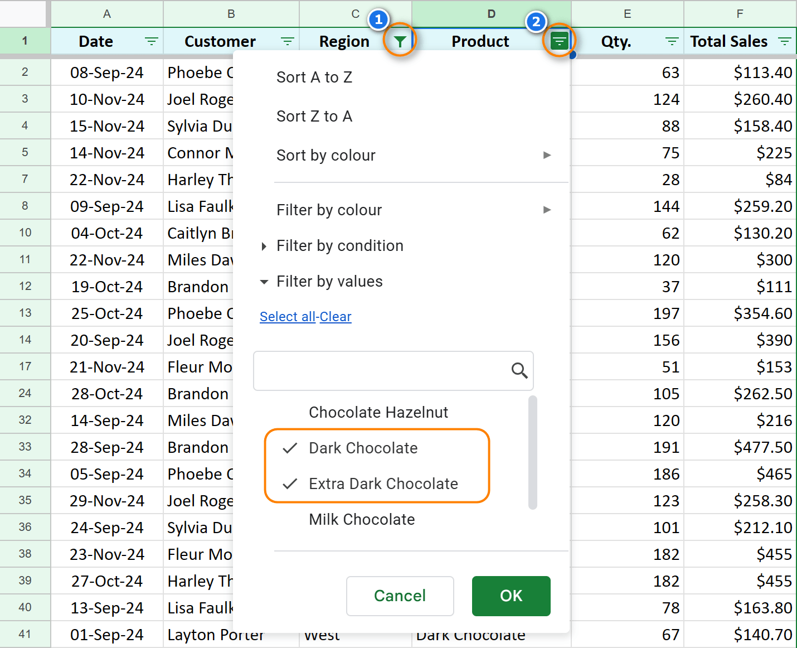Click the funnel filter icon on the Region header
This screenshot has height=648, width=797.
click(x=399, y=40)
